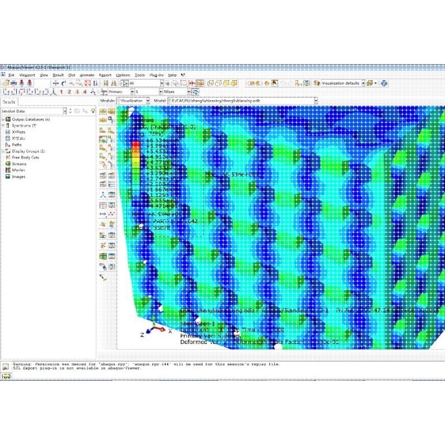Screen dimensions: 445x445
Task: Select the Magnify view tool
Action: click(x=71, y=83)
